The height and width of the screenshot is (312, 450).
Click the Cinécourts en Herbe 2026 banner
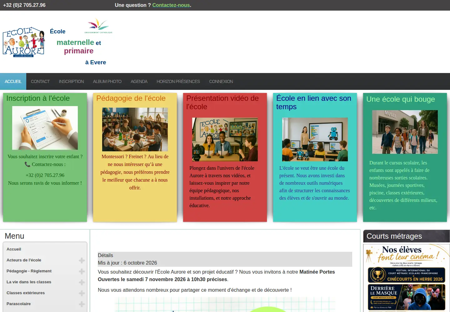[407, 275]
